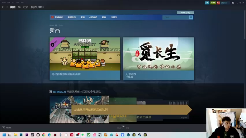
Task: Open the Xbox app from taskbar
Action: tap(89, 135)
